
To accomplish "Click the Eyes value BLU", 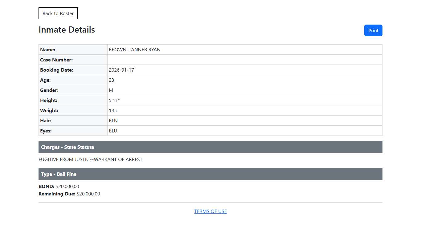I will click(x=113, y=131).
